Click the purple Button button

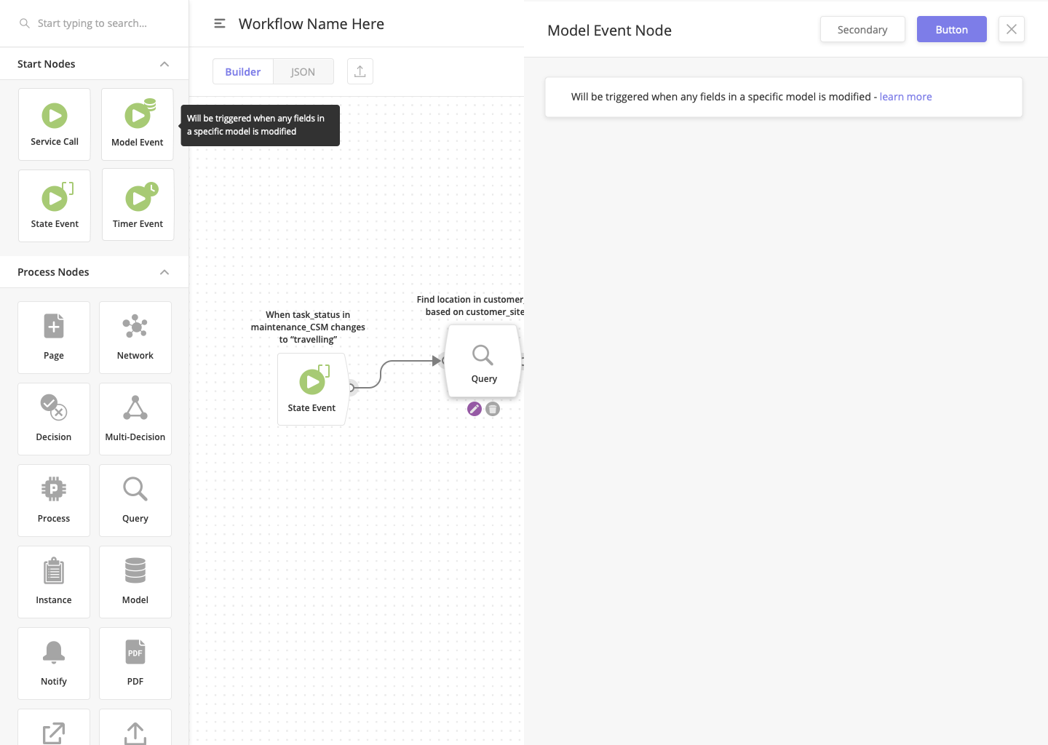(x=952, y=29)
